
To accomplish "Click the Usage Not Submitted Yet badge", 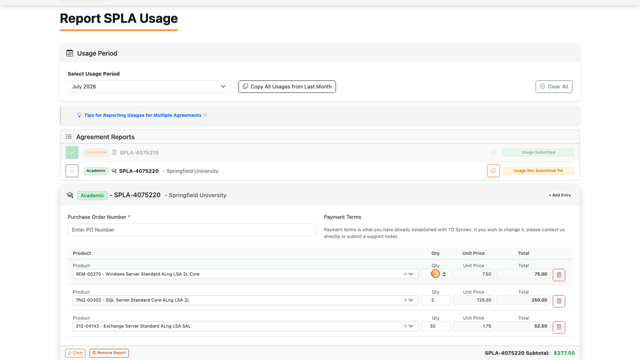I will 538,171.
